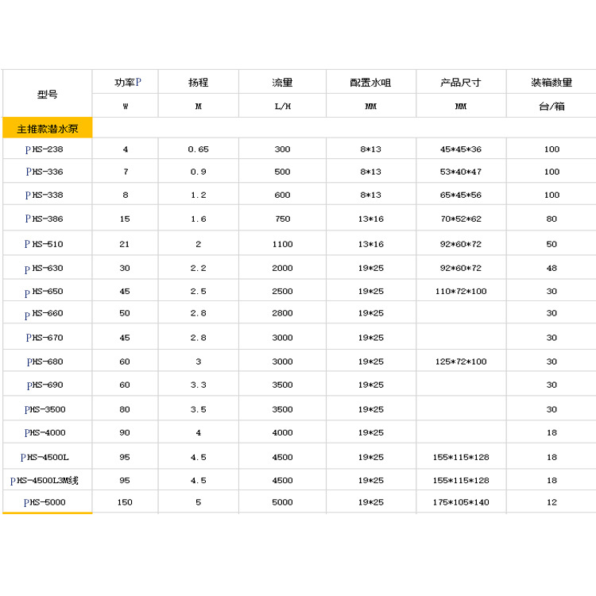
Task: Click the 型号 column header
Action: [47, 94]
